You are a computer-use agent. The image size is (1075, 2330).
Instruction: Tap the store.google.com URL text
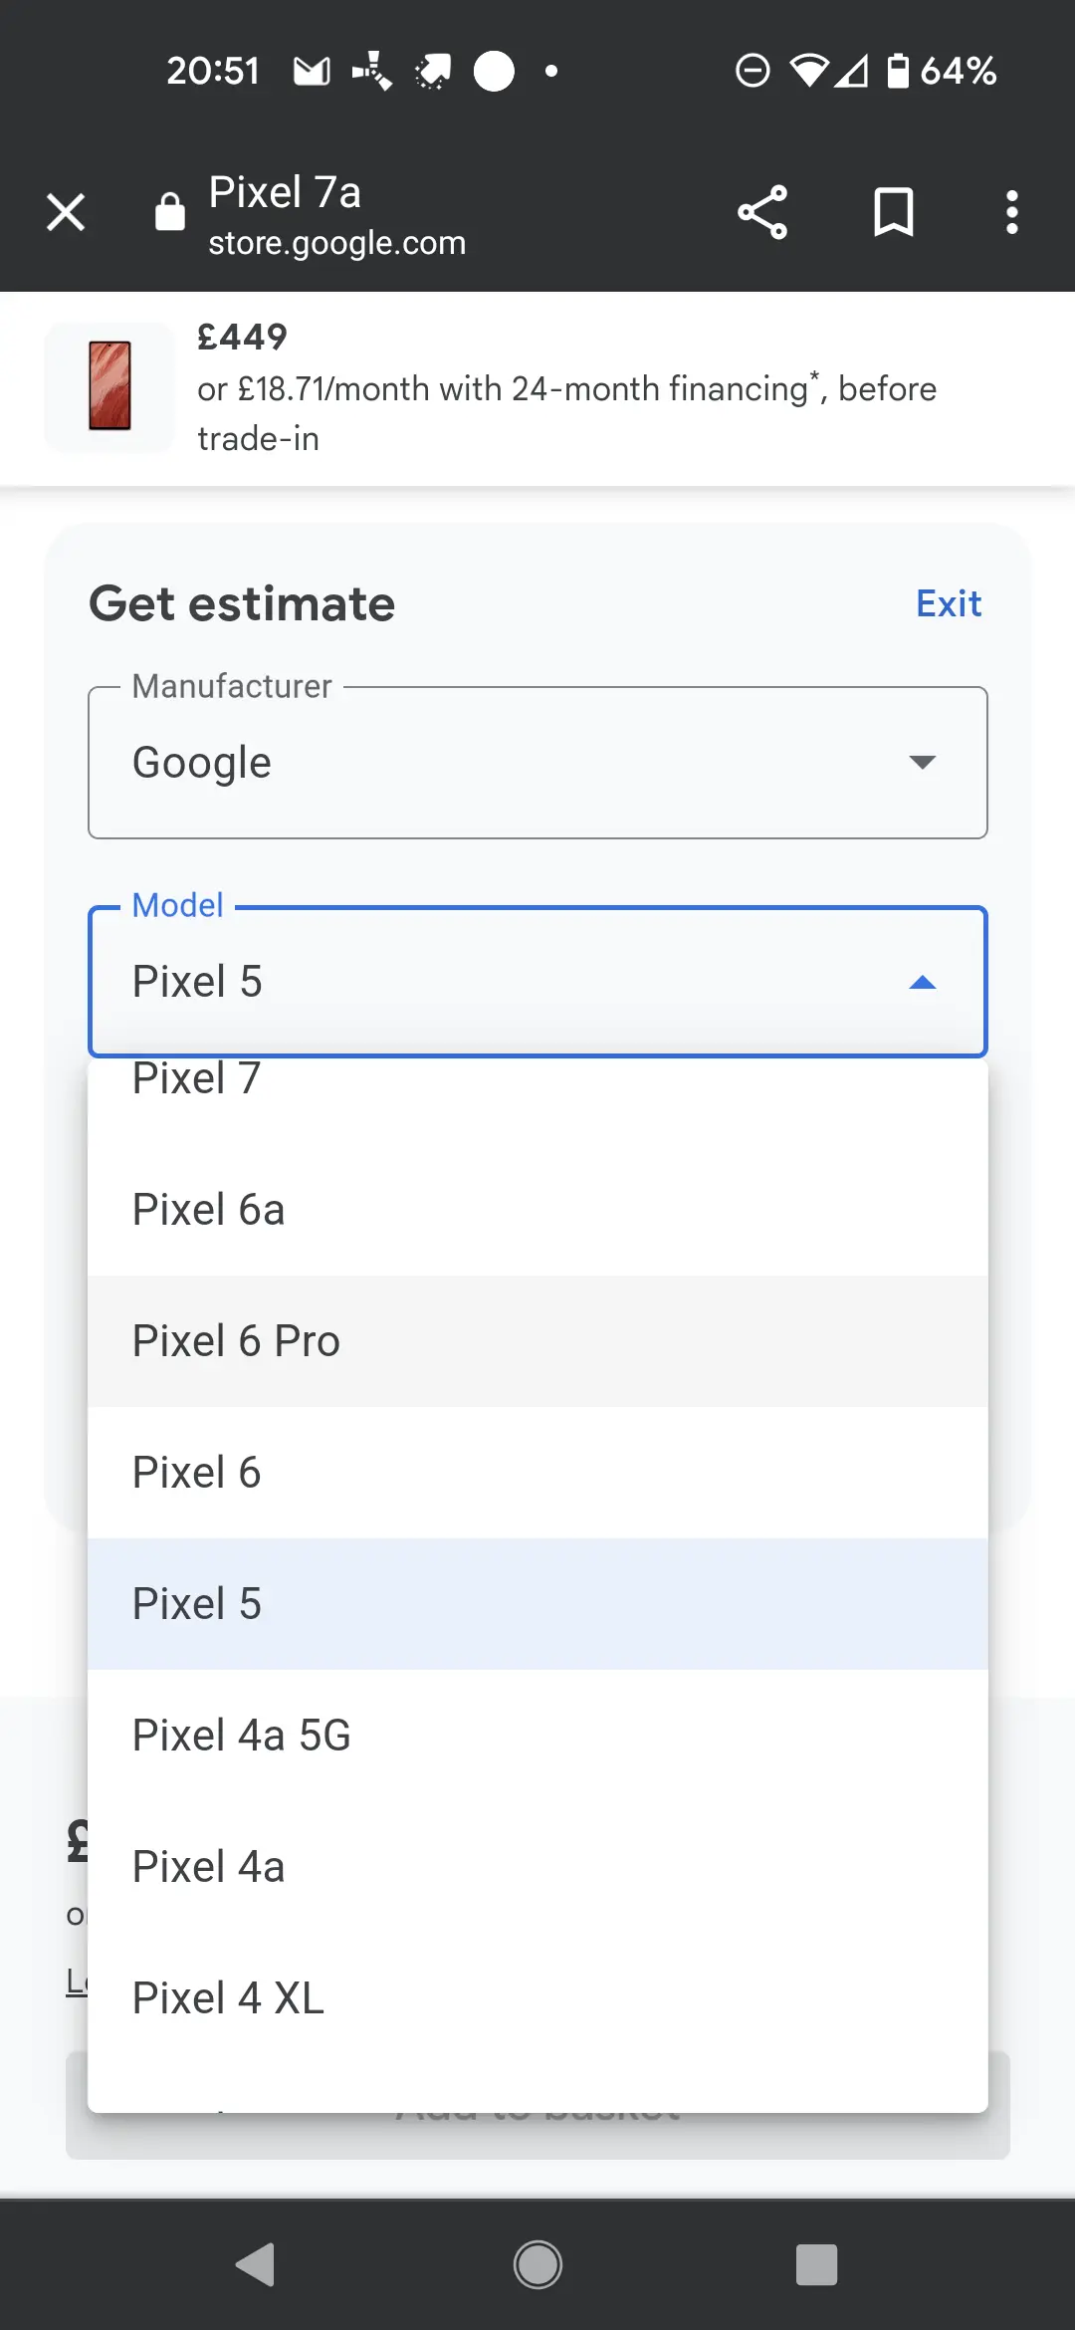tap(337, 243)
